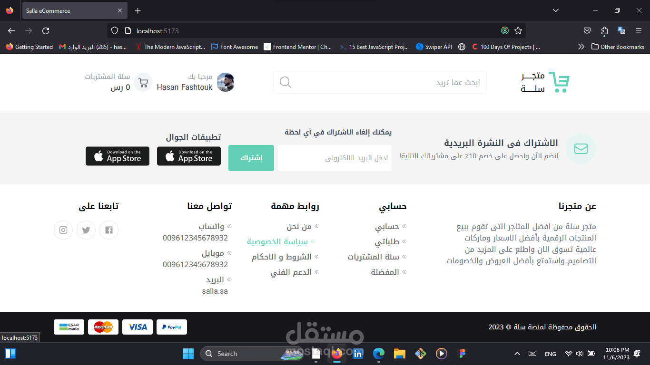Click the MasterCard payment badge
Screen dimensions: 650x365
103,327
